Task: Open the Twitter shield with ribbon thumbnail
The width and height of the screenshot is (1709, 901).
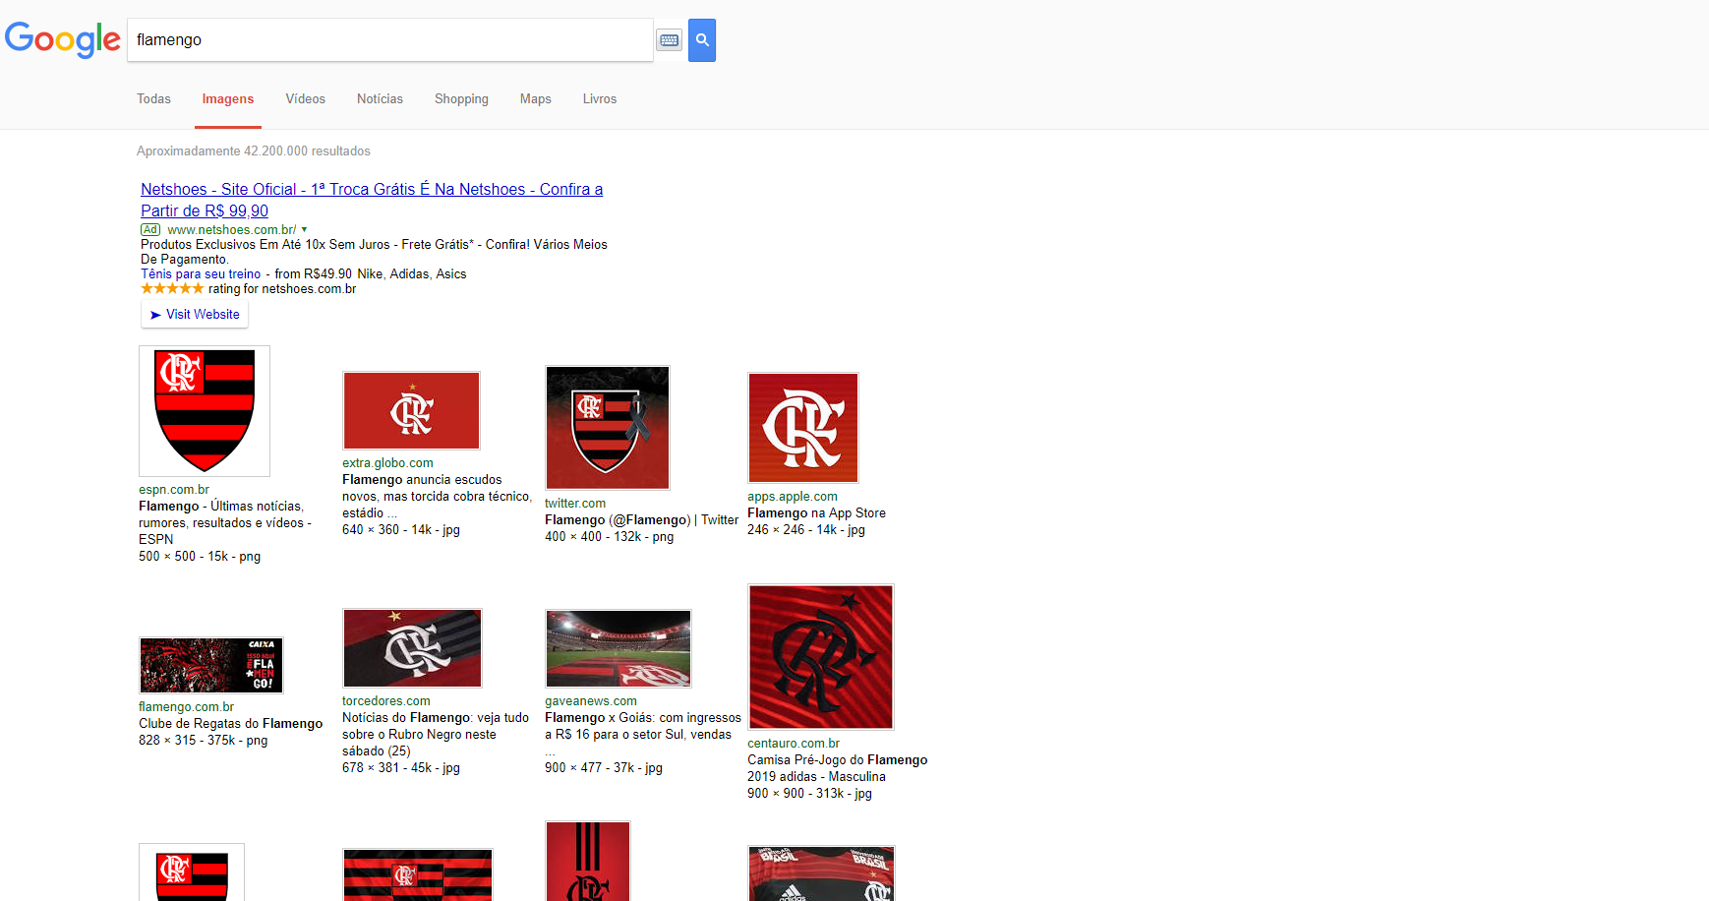Action: click(608, 428)
